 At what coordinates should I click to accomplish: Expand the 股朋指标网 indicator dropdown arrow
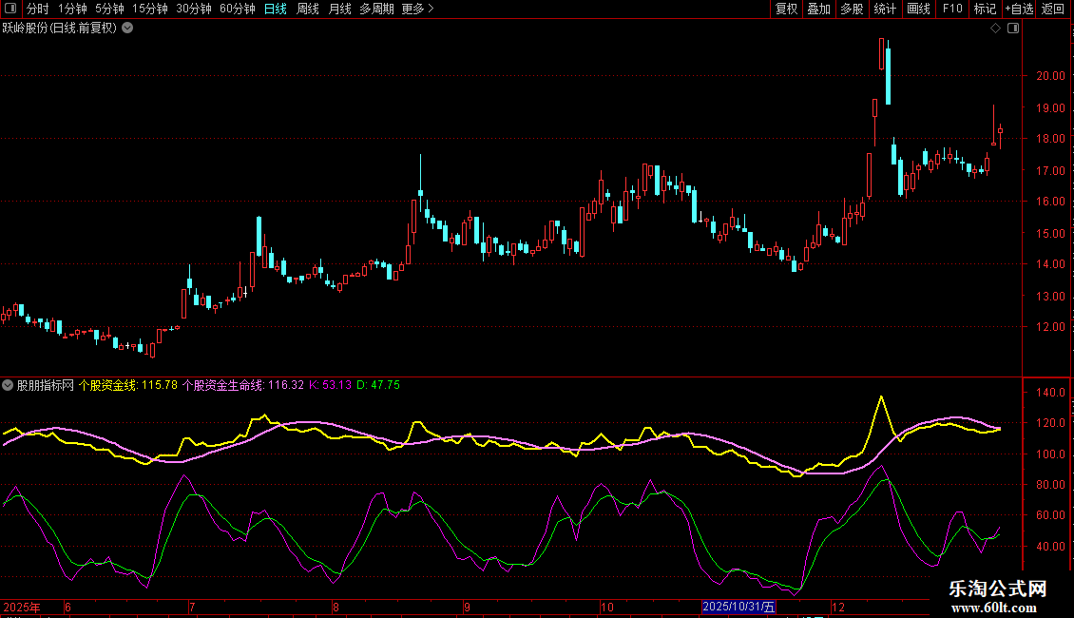point(9,385)
